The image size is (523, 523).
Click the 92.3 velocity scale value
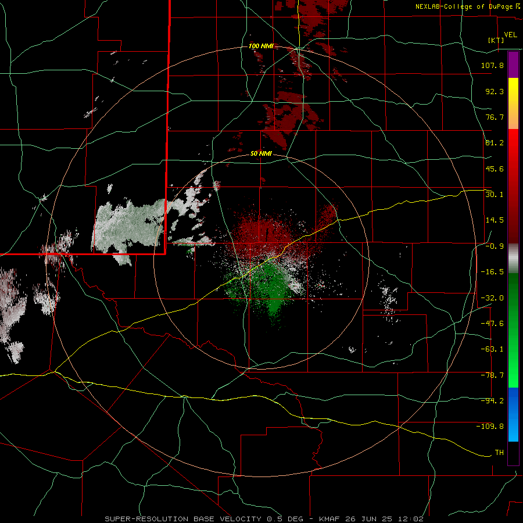(x=495, y=91)
